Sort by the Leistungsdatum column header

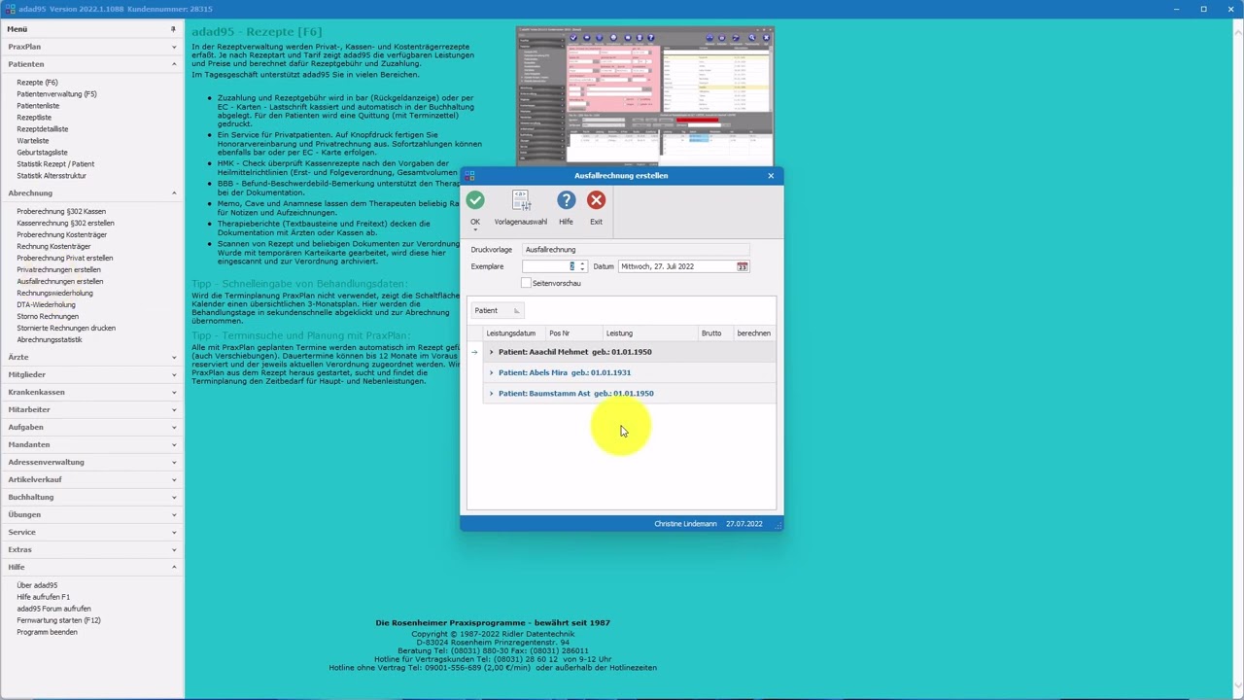click(510, 333)
